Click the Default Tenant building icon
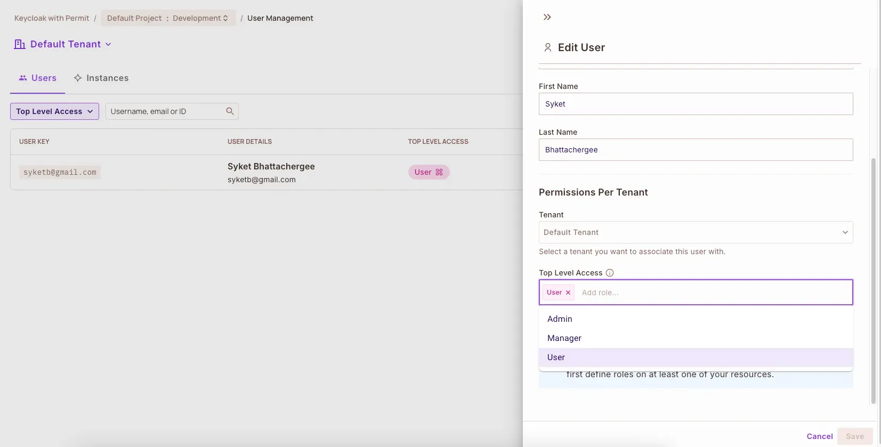Viewport: 881px width, 447px height. pyautogui.click(x=20, y=44)
